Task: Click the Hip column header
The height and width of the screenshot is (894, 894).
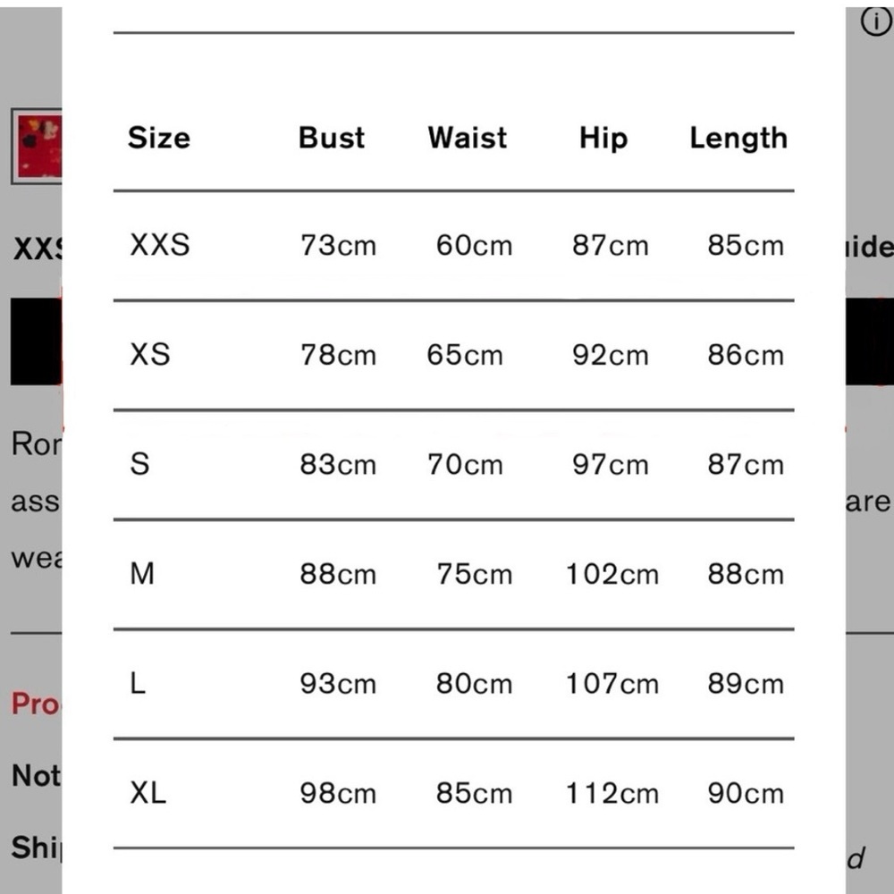Action: [x=603, y=139]
